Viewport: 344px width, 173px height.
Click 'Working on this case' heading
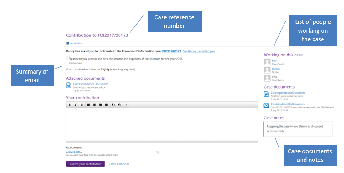(283, 55)
